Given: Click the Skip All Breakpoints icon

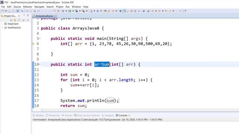Looking at the screenshot, I should pyautogui.click(x=22, y=11).
